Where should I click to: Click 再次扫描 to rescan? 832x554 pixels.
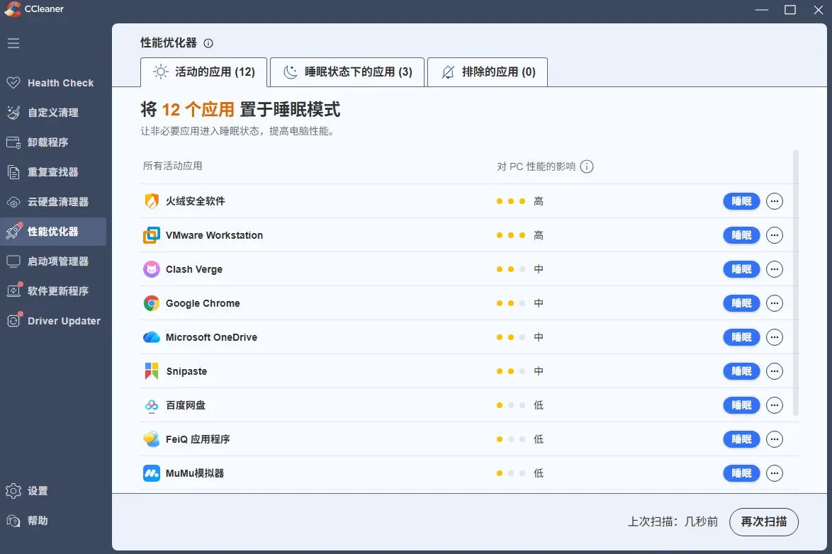pyautogui.click(x=763, y=521)
